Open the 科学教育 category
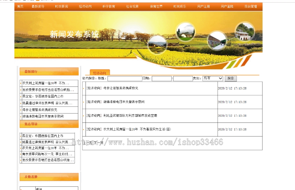Viewport: 295px width, 190px height. tap(108, 6)
